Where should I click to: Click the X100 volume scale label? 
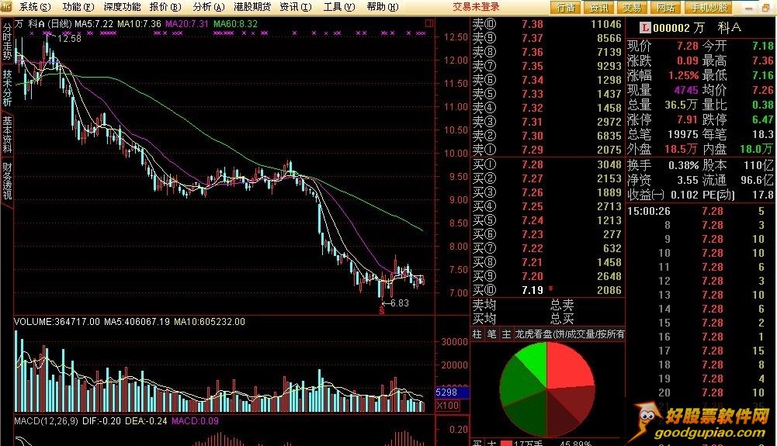point(447,406)
